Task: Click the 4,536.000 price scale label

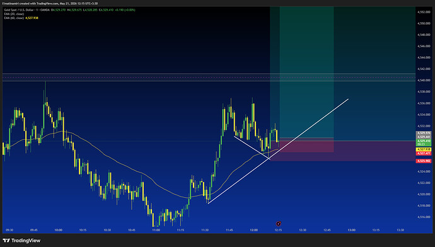Action: pos(424,103)
